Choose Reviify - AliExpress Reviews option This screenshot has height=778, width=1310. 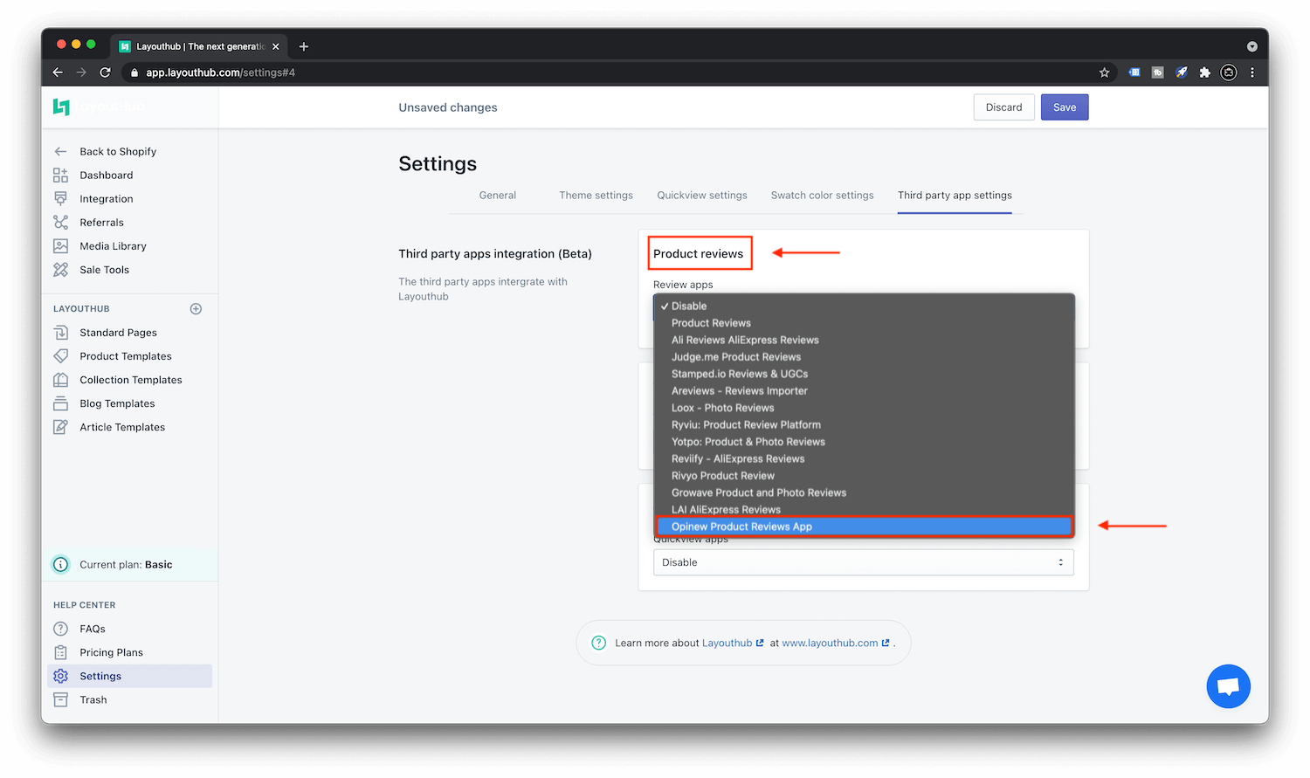click(864, 458)
